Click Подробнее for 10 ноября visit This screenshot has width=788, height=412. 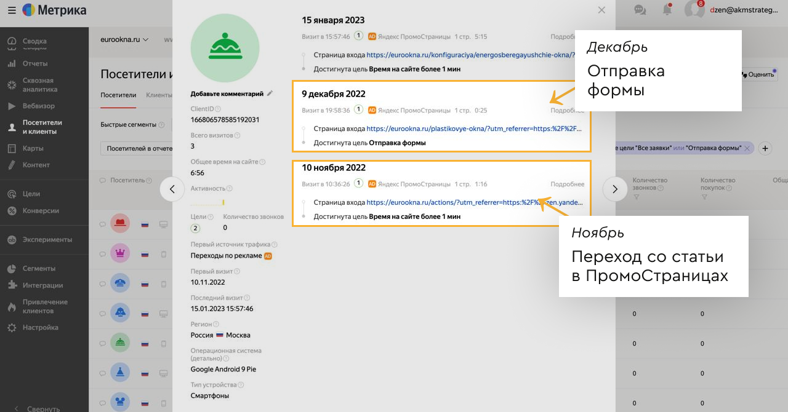(x=567, y=184)
